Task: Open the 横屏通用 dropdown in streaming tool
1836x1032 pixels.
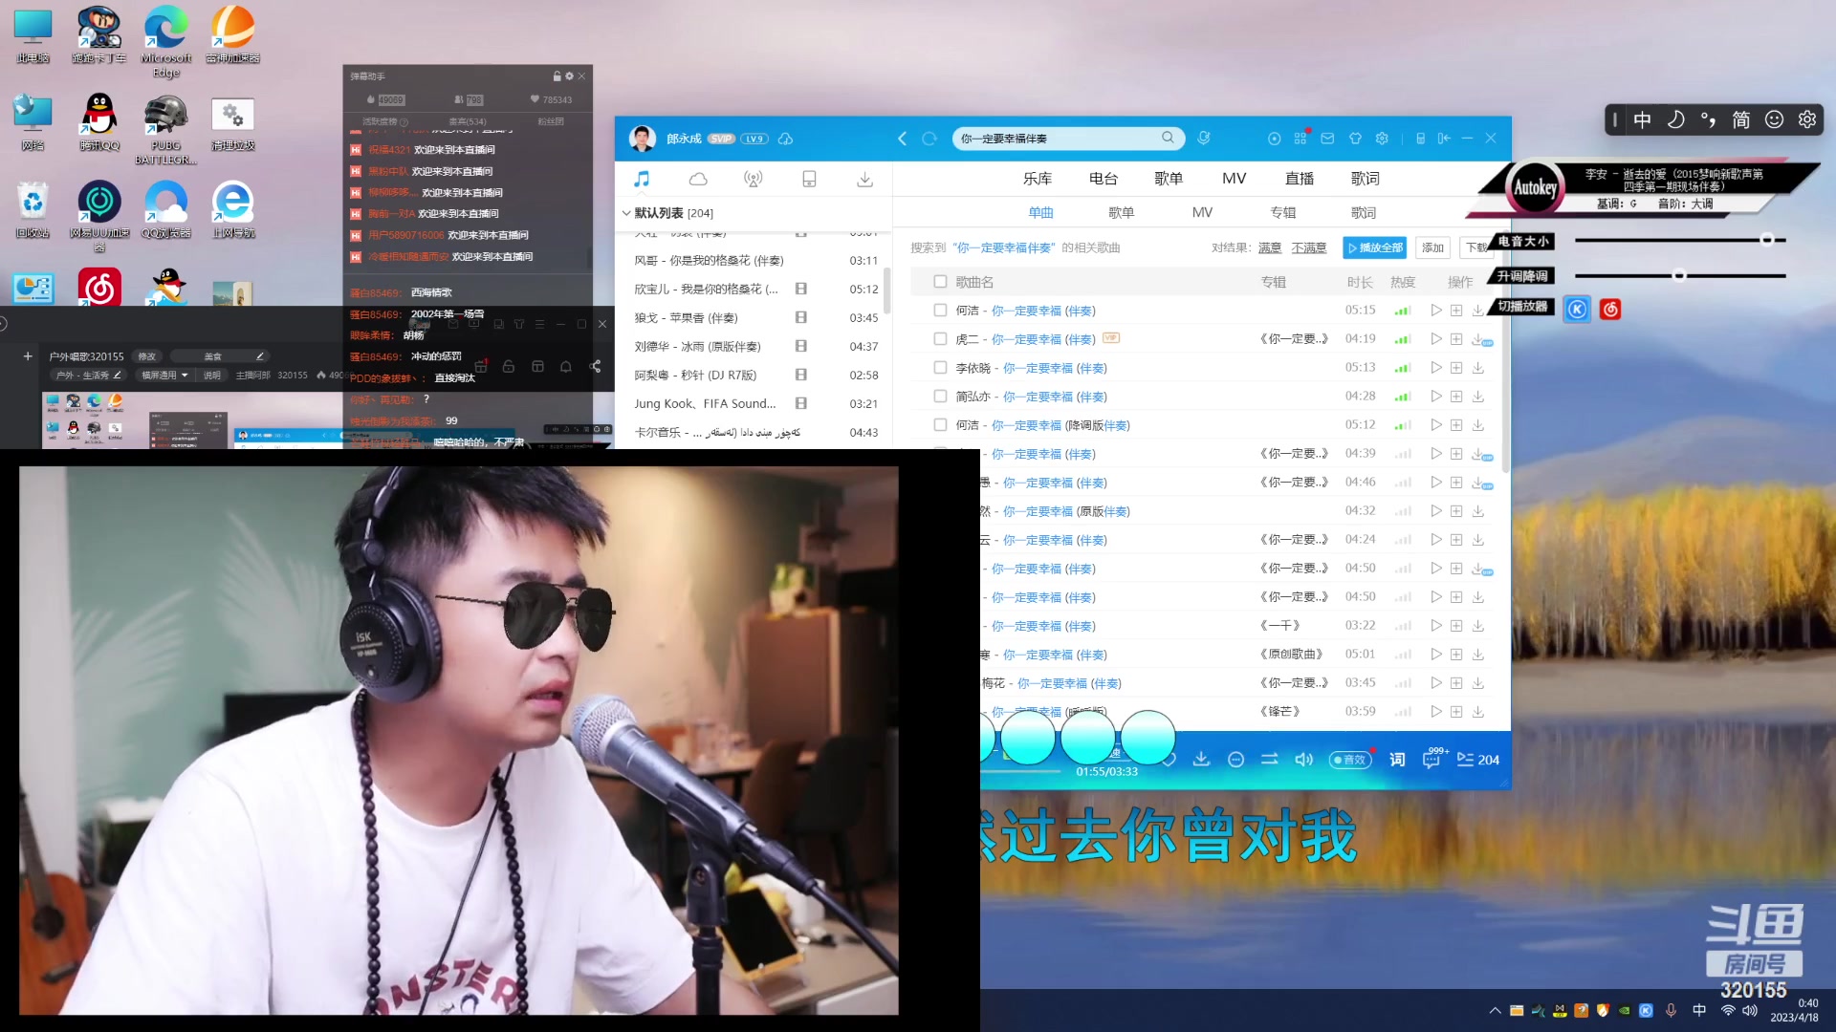Action: coord(164,376)
